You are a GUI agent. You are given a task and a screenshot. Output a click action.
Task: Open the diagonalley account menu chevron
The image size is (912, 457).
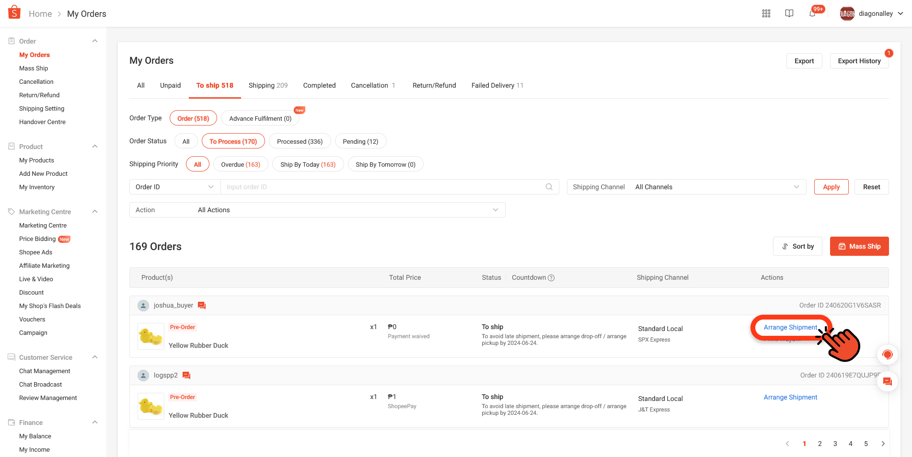900,13
